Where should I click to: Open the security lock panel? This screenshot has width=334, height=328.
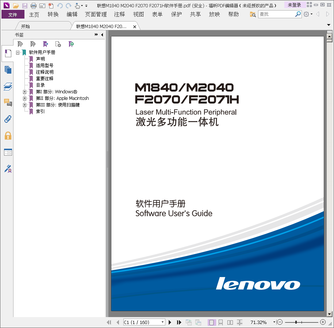8,136
